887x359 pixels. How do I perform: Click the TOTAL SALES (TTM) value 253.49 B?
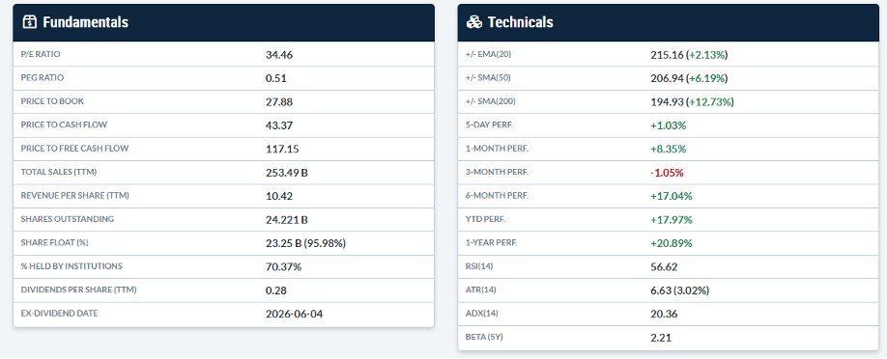point(286,173)
